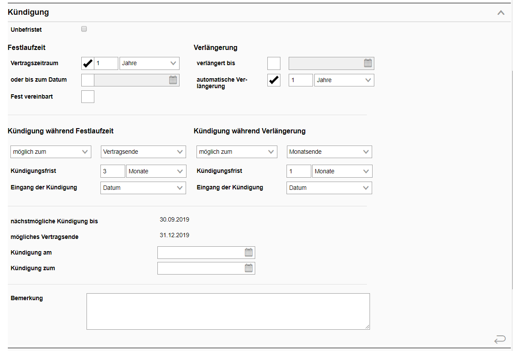Select the Kündigungsfrist value '3' field
The width and height of the screenshot is (513, 351).
pos(113,171)
